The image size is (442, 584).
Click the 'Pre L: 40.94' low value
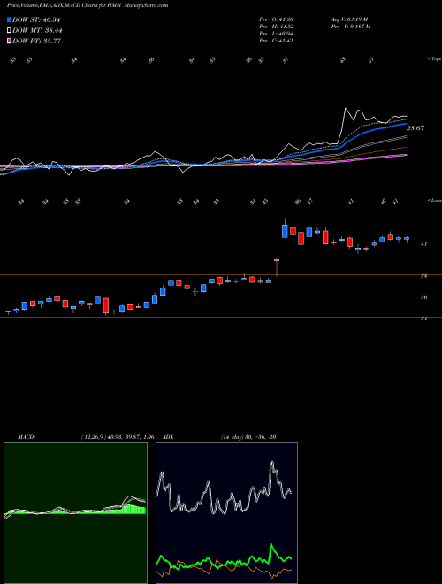click(276, 34)
